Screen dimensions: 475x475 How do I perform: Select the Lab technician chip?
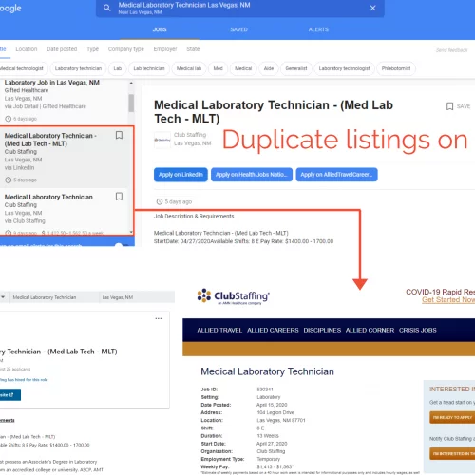pos(149,68)
